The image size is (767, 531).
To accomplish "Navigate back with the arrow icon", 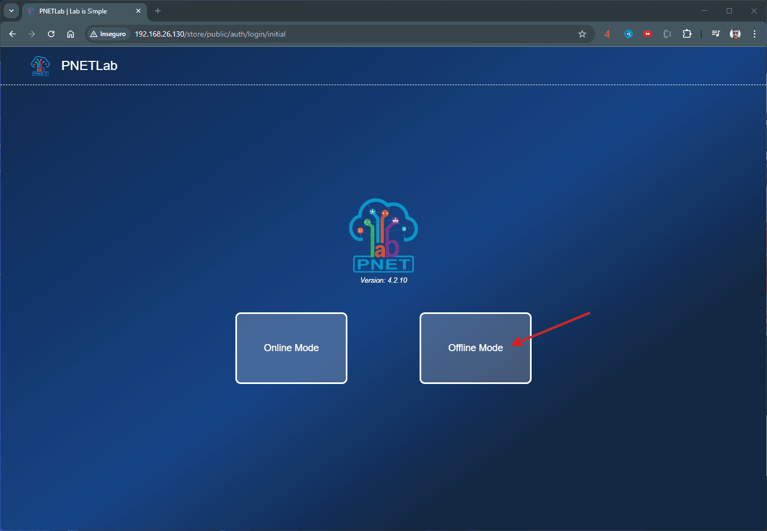I will tap(12, 33).
